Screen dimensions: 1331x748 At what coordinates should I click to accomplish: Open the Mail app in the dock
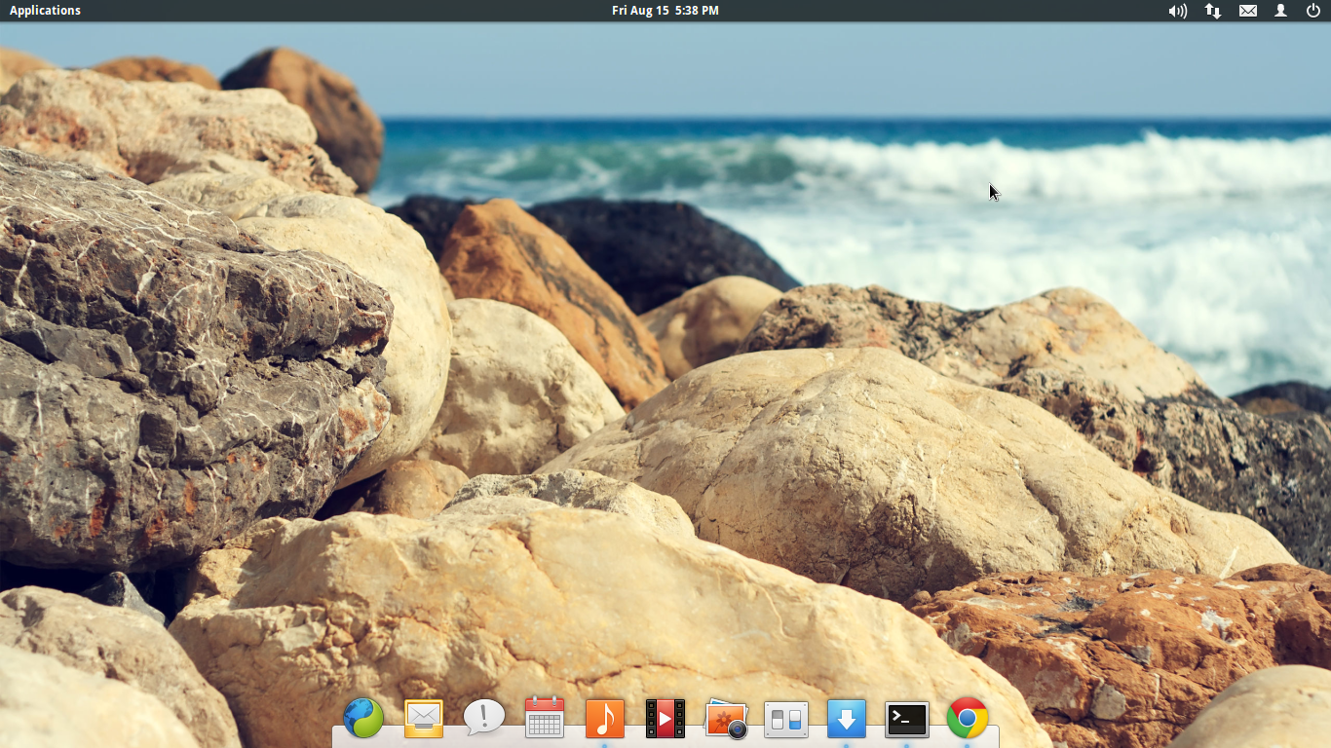point(424,719)
